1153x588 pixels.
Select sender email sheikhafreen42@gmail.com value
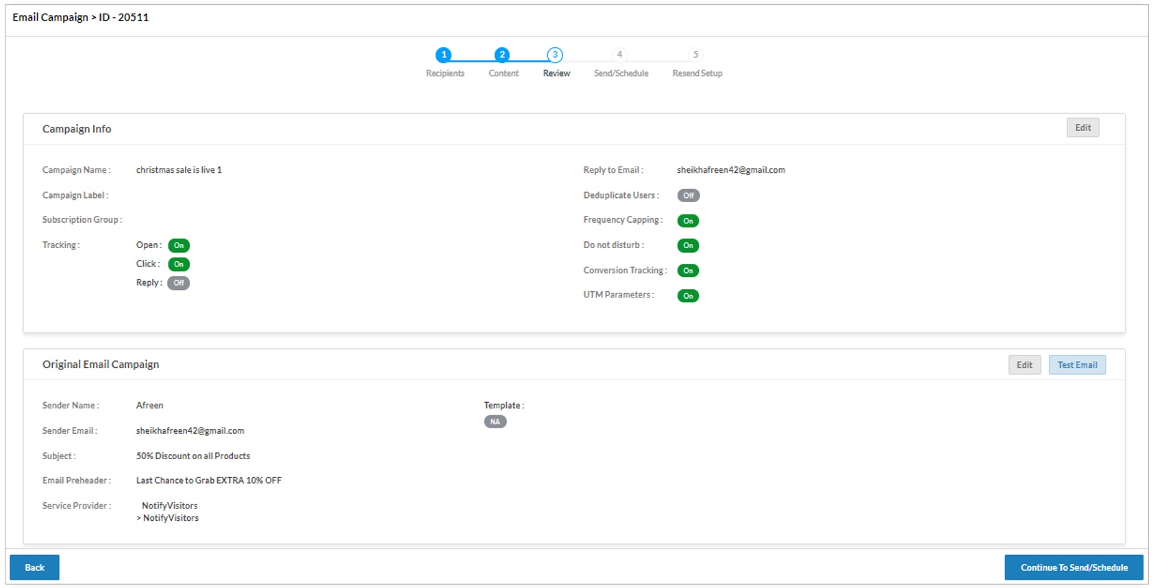point(190,431)
